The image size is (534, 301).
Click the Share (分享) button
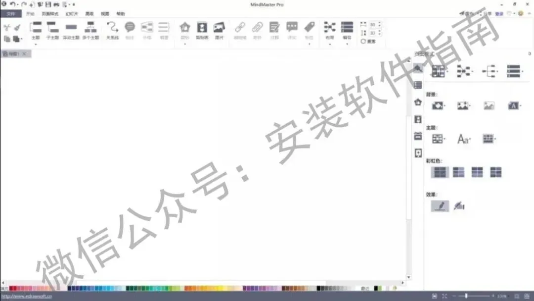pyautogui.click(x=486, y=14)
